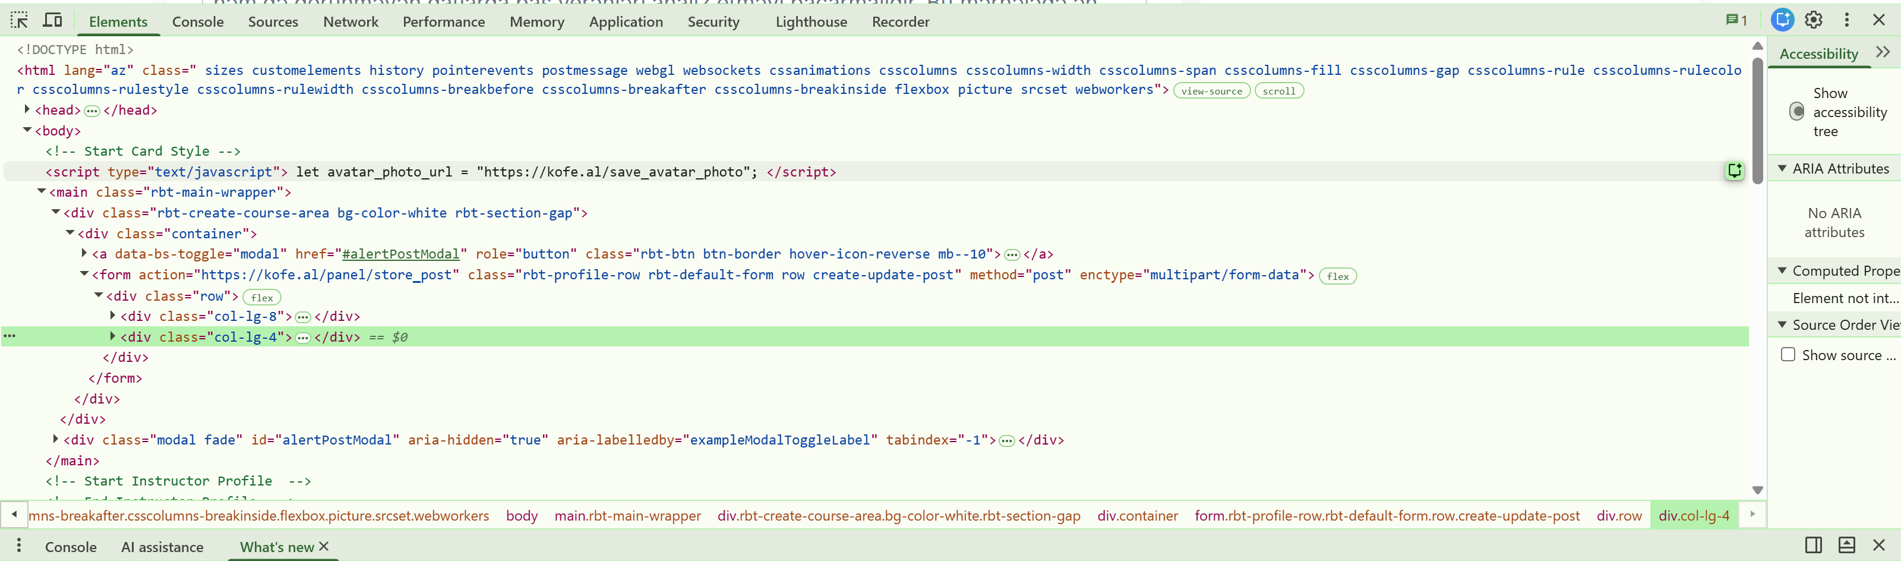The image size is (1901, 561).
Task: Collapse Computed Properties section
Action: [x=1782, y=271]
